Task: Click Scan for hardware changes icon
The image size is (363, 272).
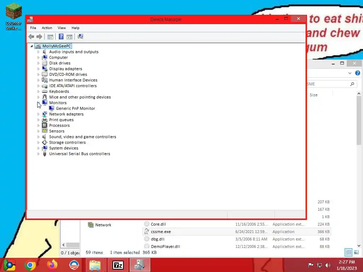Action: point(80,36)
